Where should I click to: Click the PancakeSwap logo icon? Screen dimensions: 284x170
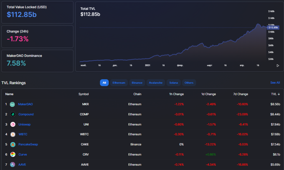click(x=12, y=145)
